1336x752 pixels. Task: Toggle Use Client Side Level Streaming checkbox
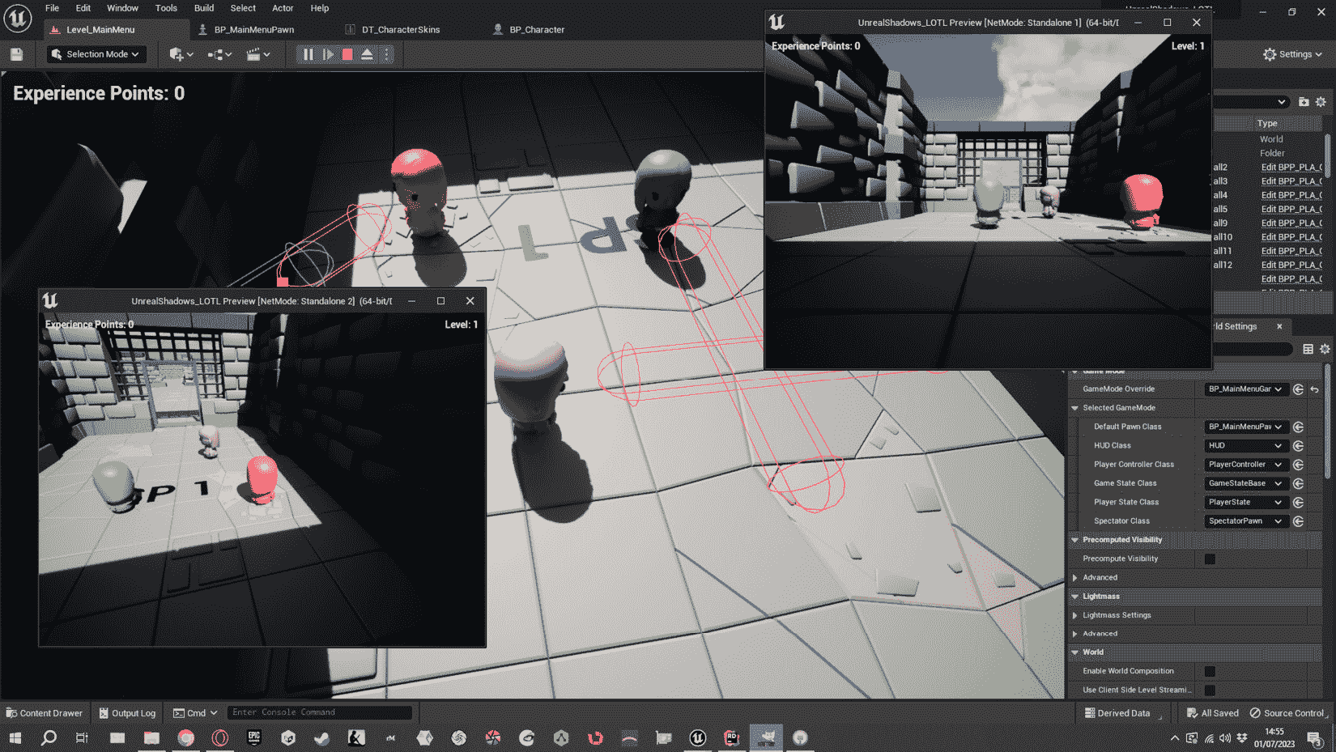[x=1210, y=690]
